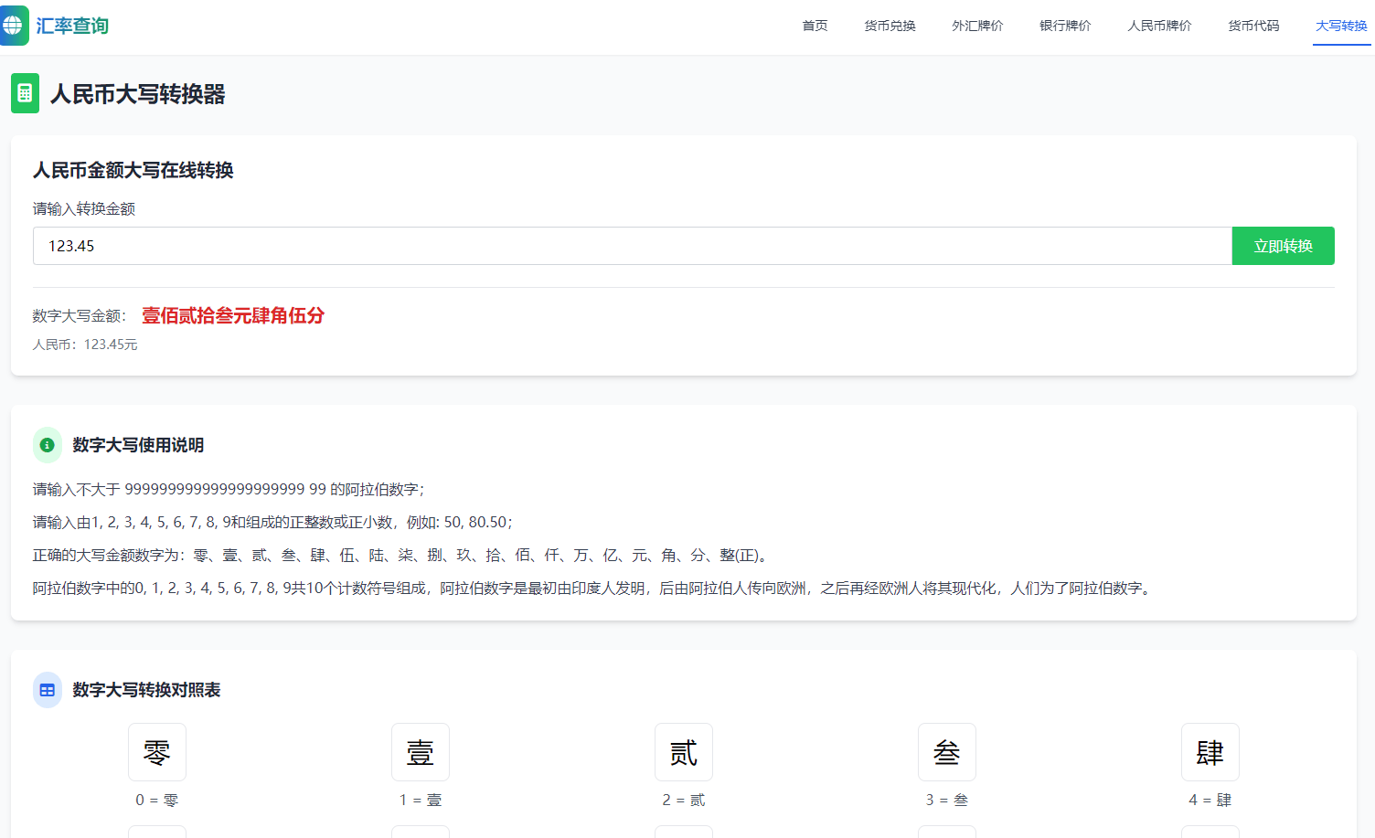Click the green calculator icon beside page title
The width and height of the screenshot is (1375, 838).
click(x=25, y=93)
